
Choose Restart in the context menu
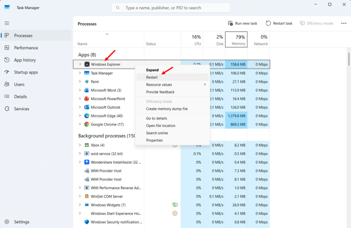click(172, 77)
